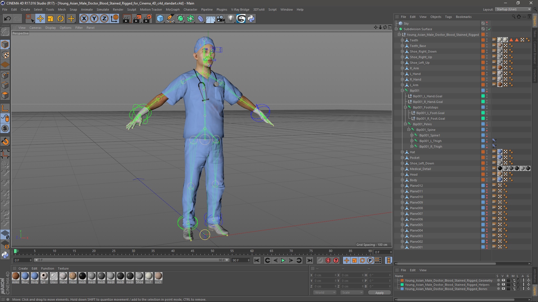Click the X position coordinate field
Image resolution: width=538 pixels, height=302 pixels.
pos(325,275)
